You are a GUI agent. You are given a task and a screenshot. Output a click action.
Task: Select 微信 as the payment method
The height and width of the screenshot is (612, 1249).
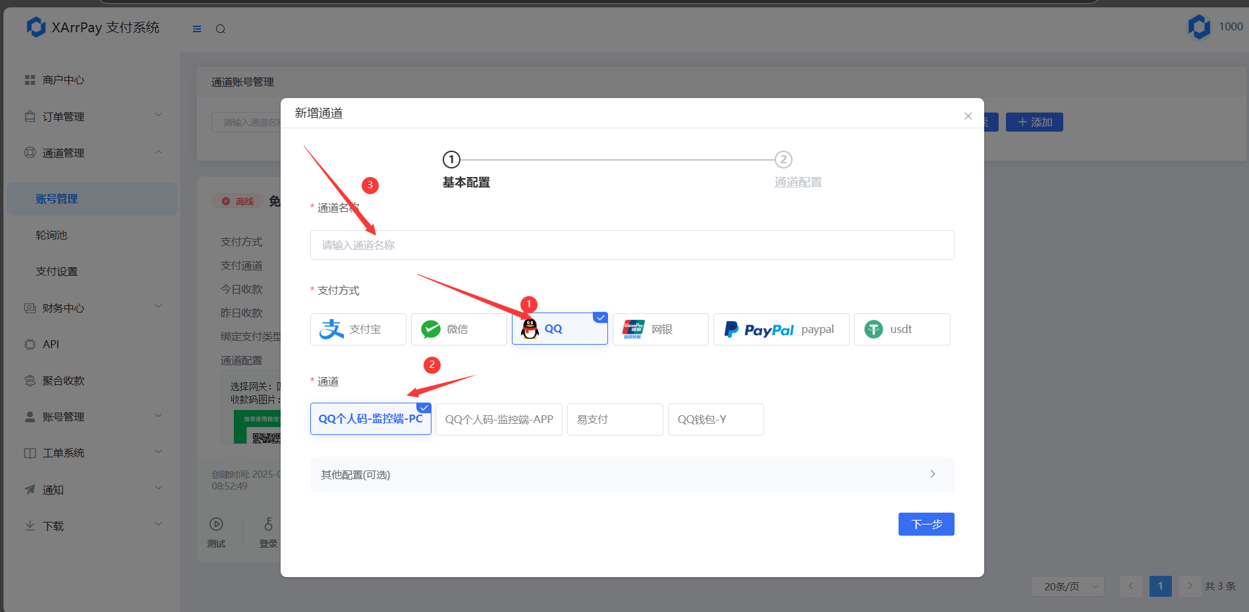coord(458,328)
